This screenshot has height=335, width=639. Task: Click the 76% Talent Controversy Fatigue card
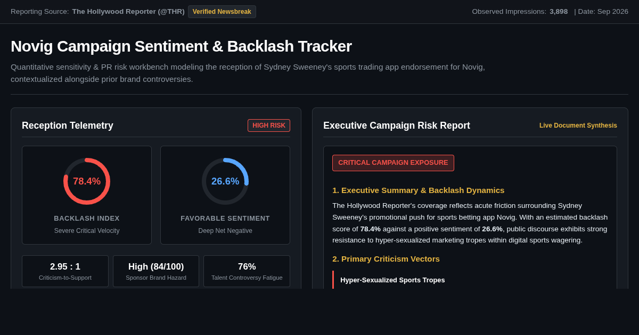point(247,271)
